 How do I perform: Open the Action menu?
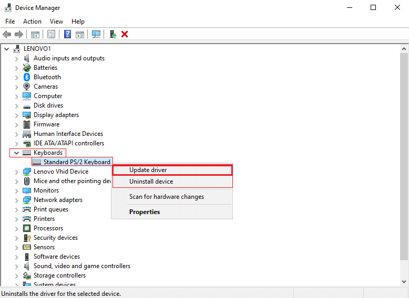pyautogui.click(x=32, y=22)
